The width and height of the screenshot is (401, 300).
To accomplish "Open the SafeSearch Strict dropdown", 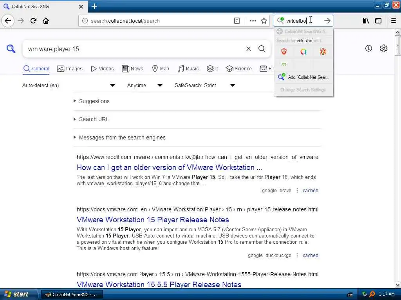I will click(204, 85).
